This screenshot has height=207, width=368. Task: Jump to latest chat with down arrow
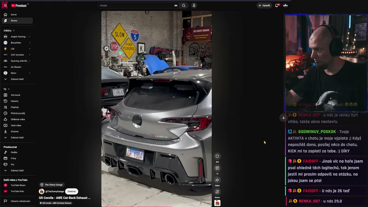(283, 118)
